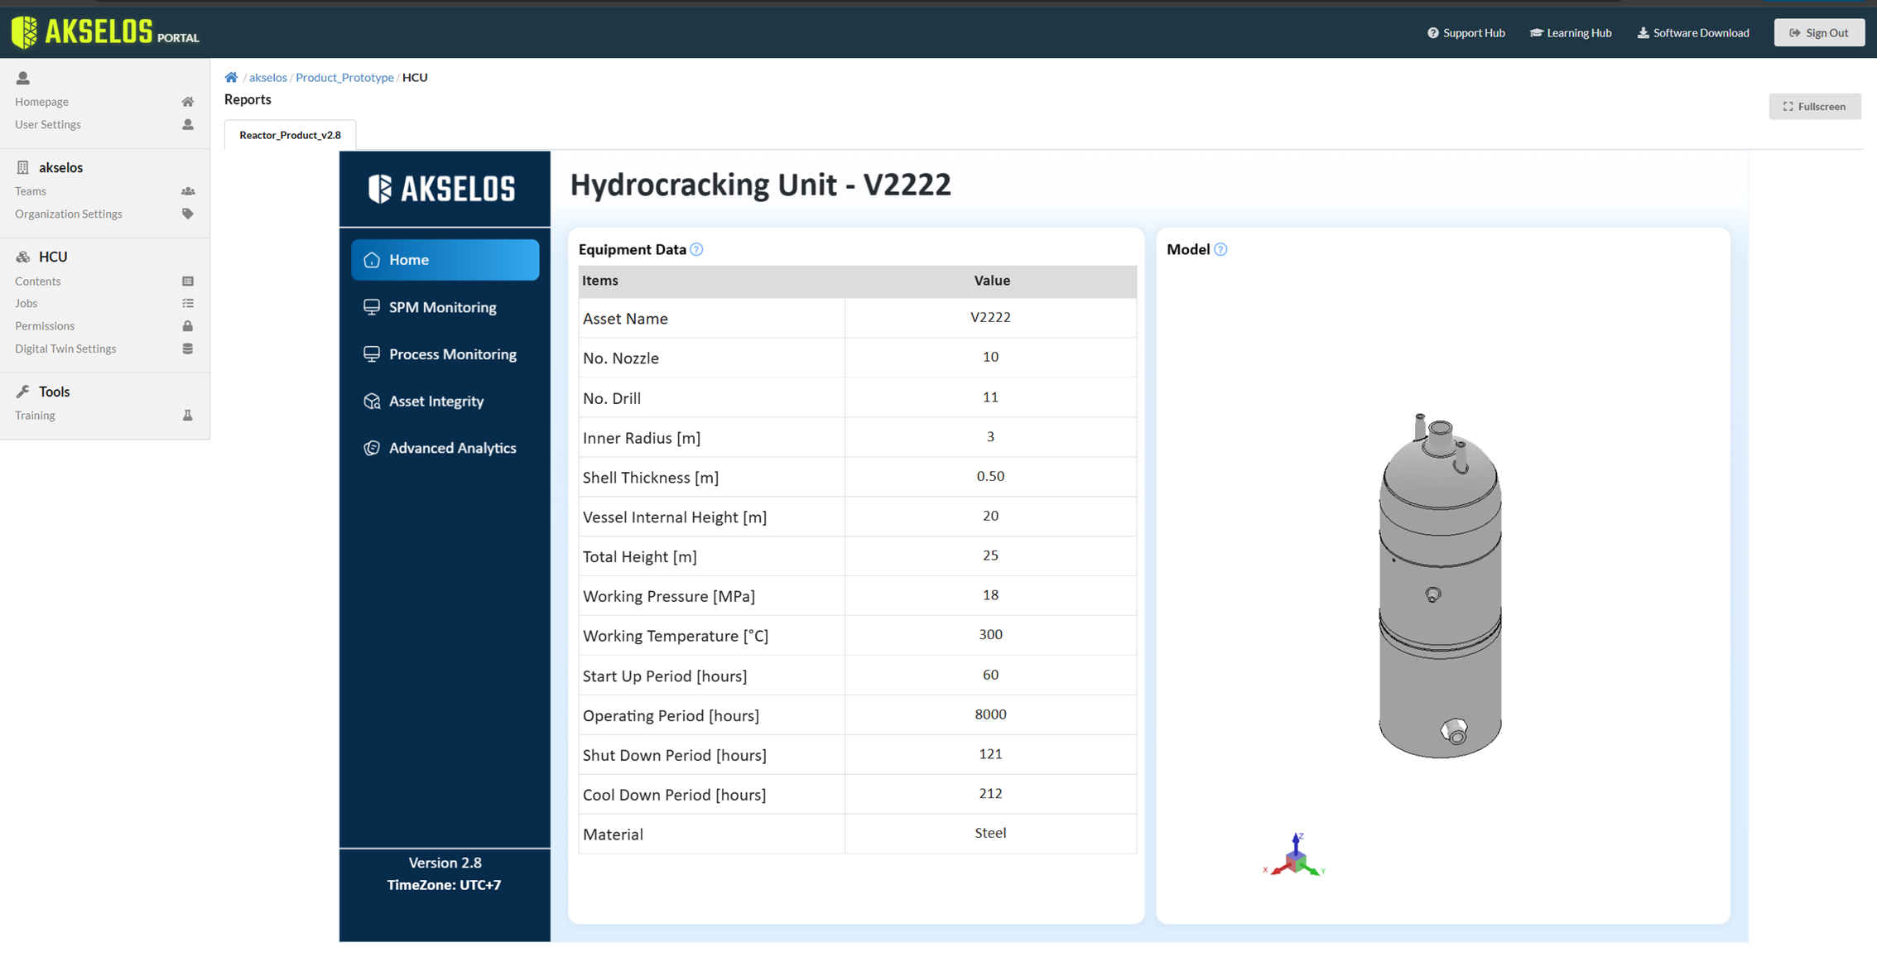Select the Reactor_Product_v2.8 tab
1877x962 pixels.
(x=290, y=135)
